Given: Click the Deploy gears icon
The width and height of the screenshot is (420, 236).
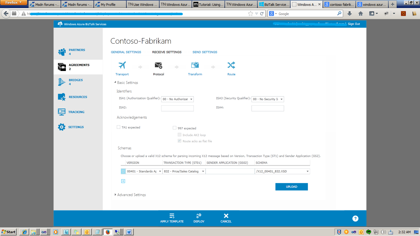Looking at the screenshot, I should click(199, 216).
